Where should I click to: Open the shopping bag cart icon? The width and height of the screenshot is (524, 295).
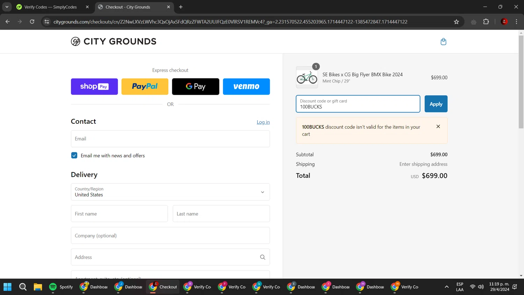click(x=443, y=42)
